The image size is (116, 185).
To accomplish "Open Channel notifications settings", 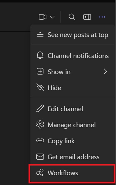I will (72, 56).
